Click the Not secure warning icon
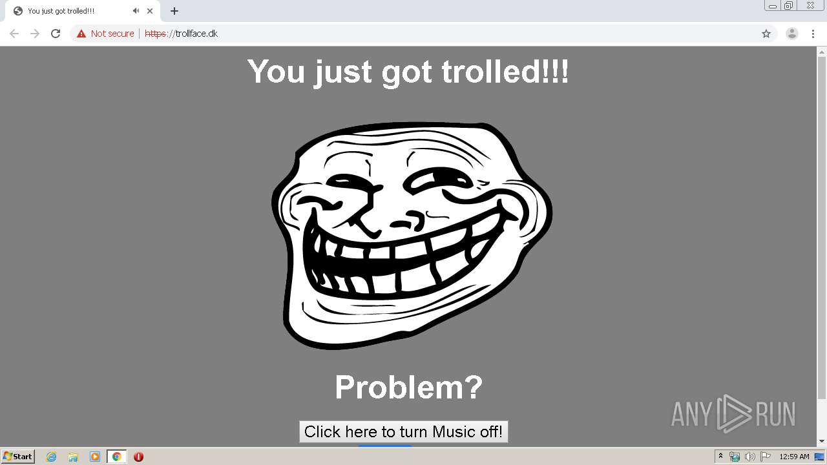This screenshot has width=827, height=465. click(81, 34)
